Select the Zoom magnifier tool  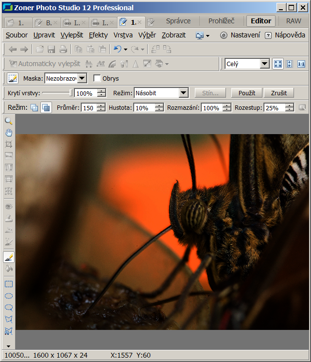tap(8, 121)
